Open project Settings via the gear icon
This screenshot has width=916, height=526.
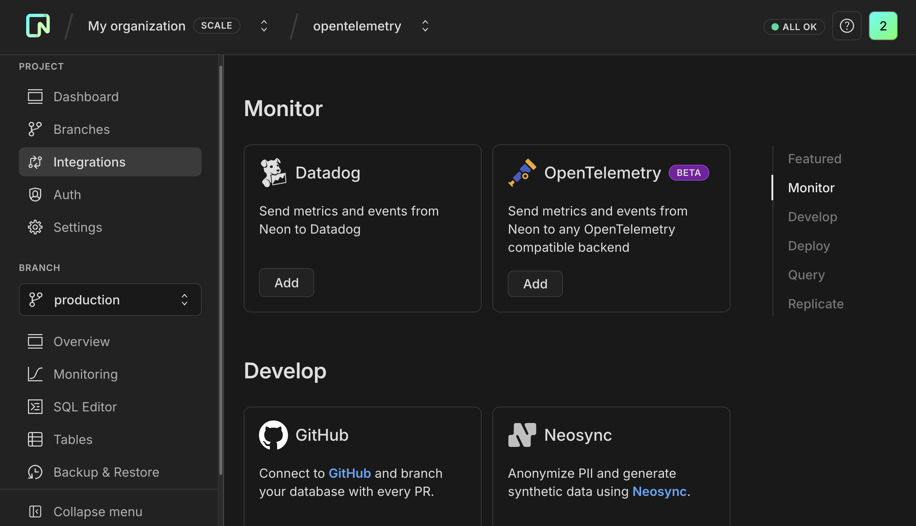point(35,227)
